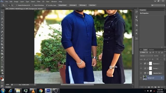Screen dimensions: 166x93
Task: Select the Hand tool
Action: 2,70
